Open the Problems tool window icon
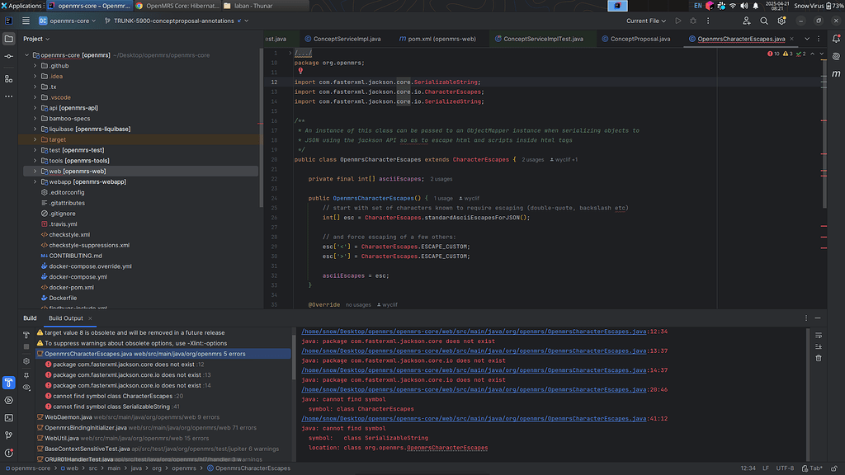 click(8, 451)
